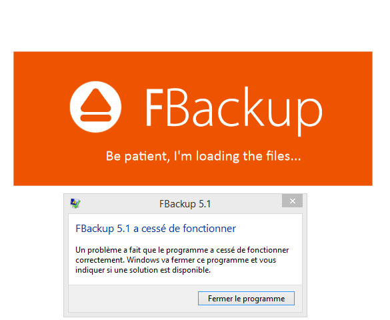Image resolution: width=390 pixels, height=320 pixels.
Task: Click the rounded bar under the logo triangle
Action: 95,118
